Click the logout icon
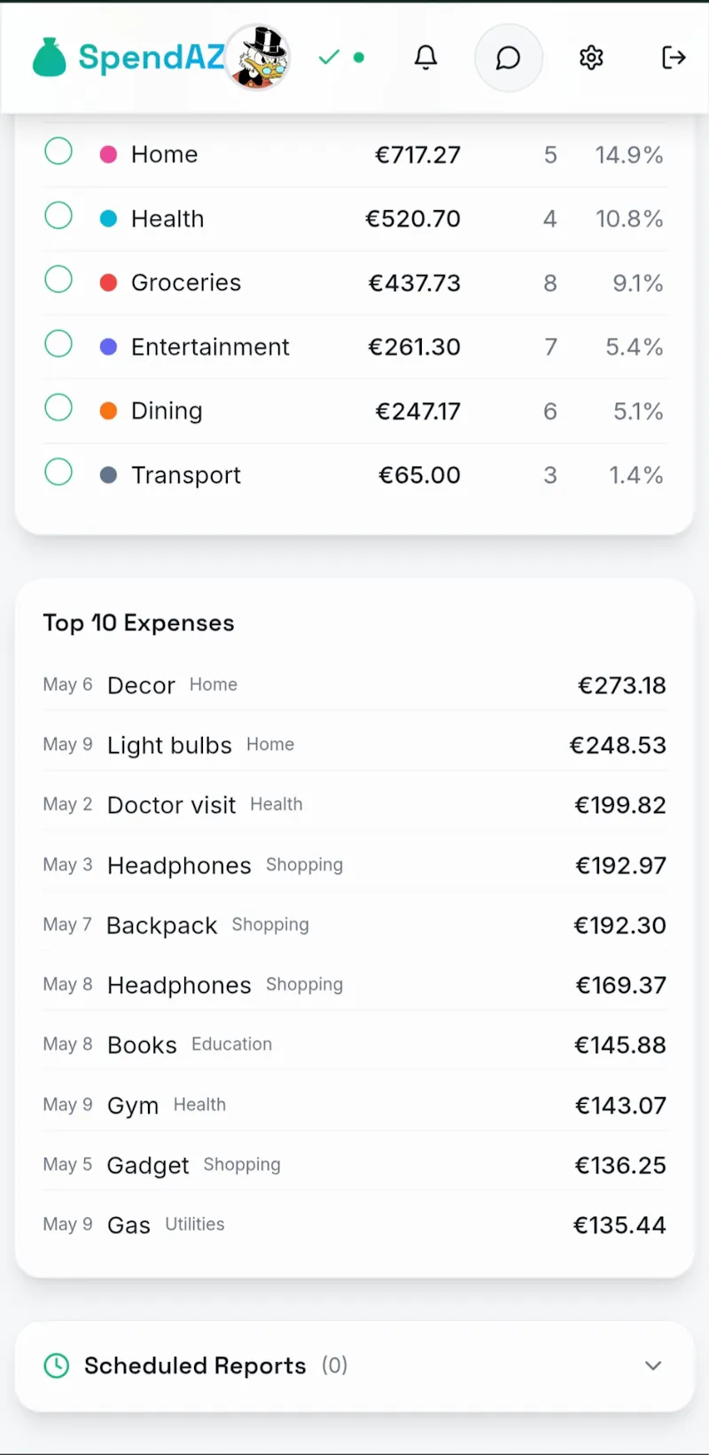This screenshot has width=709, height=1455. tap(674, 58)
